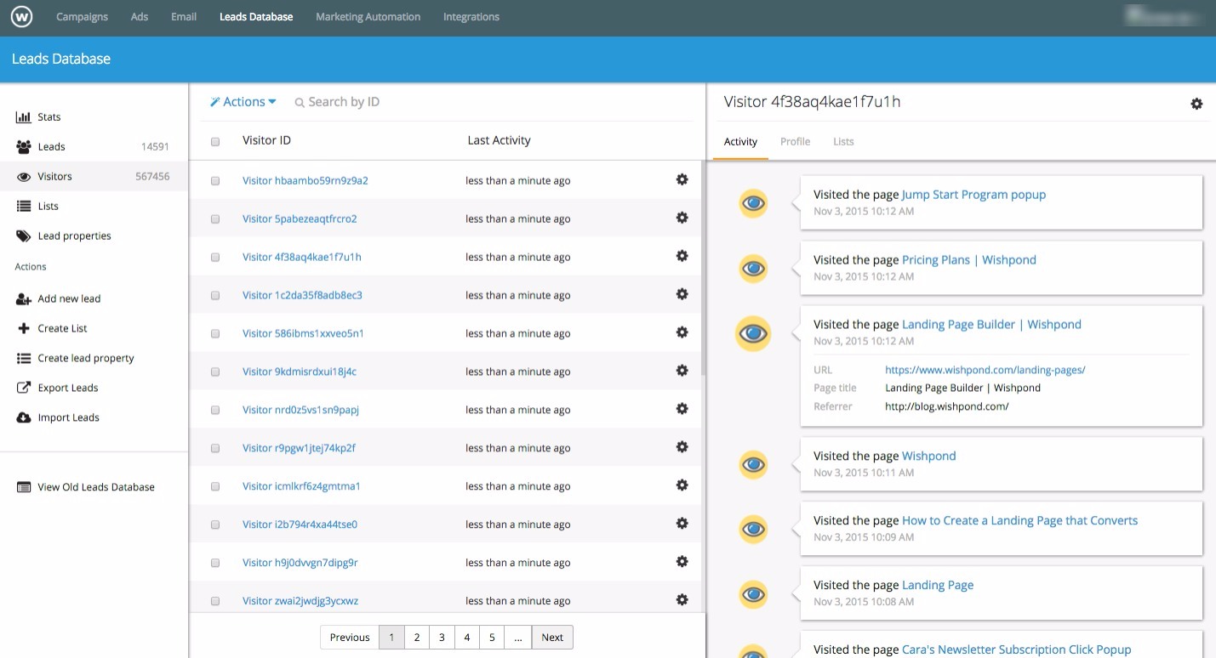
Task: Click the View Old Leads Database icon
Action: [x=24, y=488]
